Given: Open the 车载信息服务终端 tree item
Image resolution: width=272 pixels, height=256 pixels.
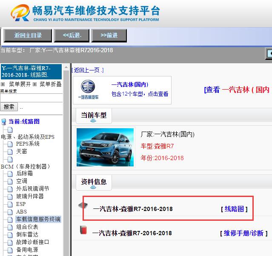Looking at the screenshot, I should (38, 219).
